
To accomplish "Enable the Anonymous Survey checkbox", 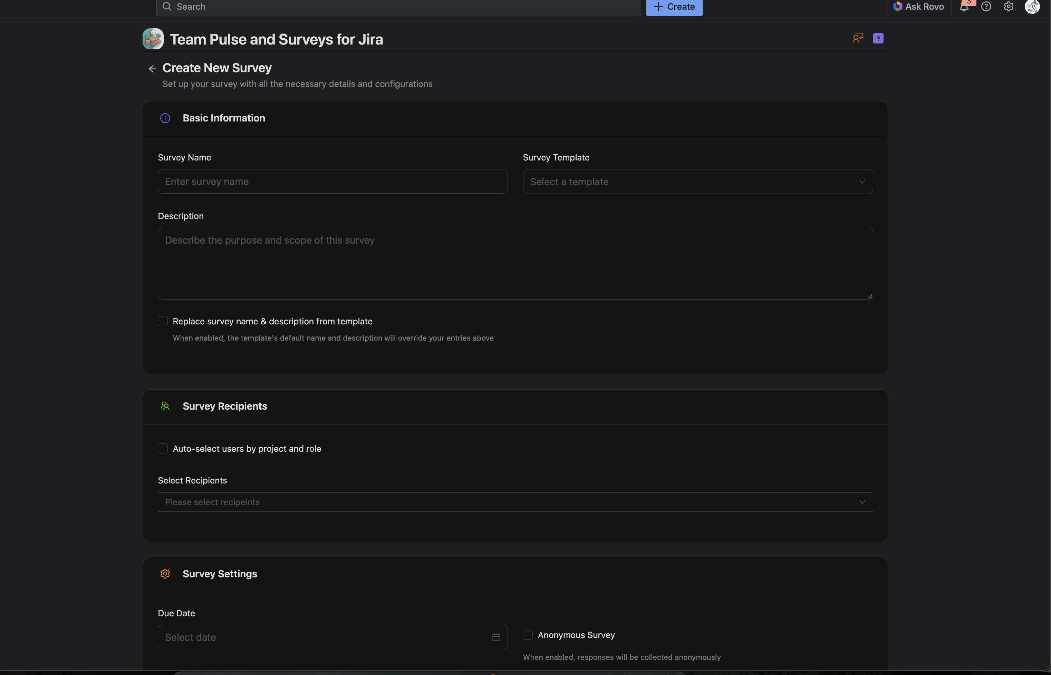I will click(528, 635).
